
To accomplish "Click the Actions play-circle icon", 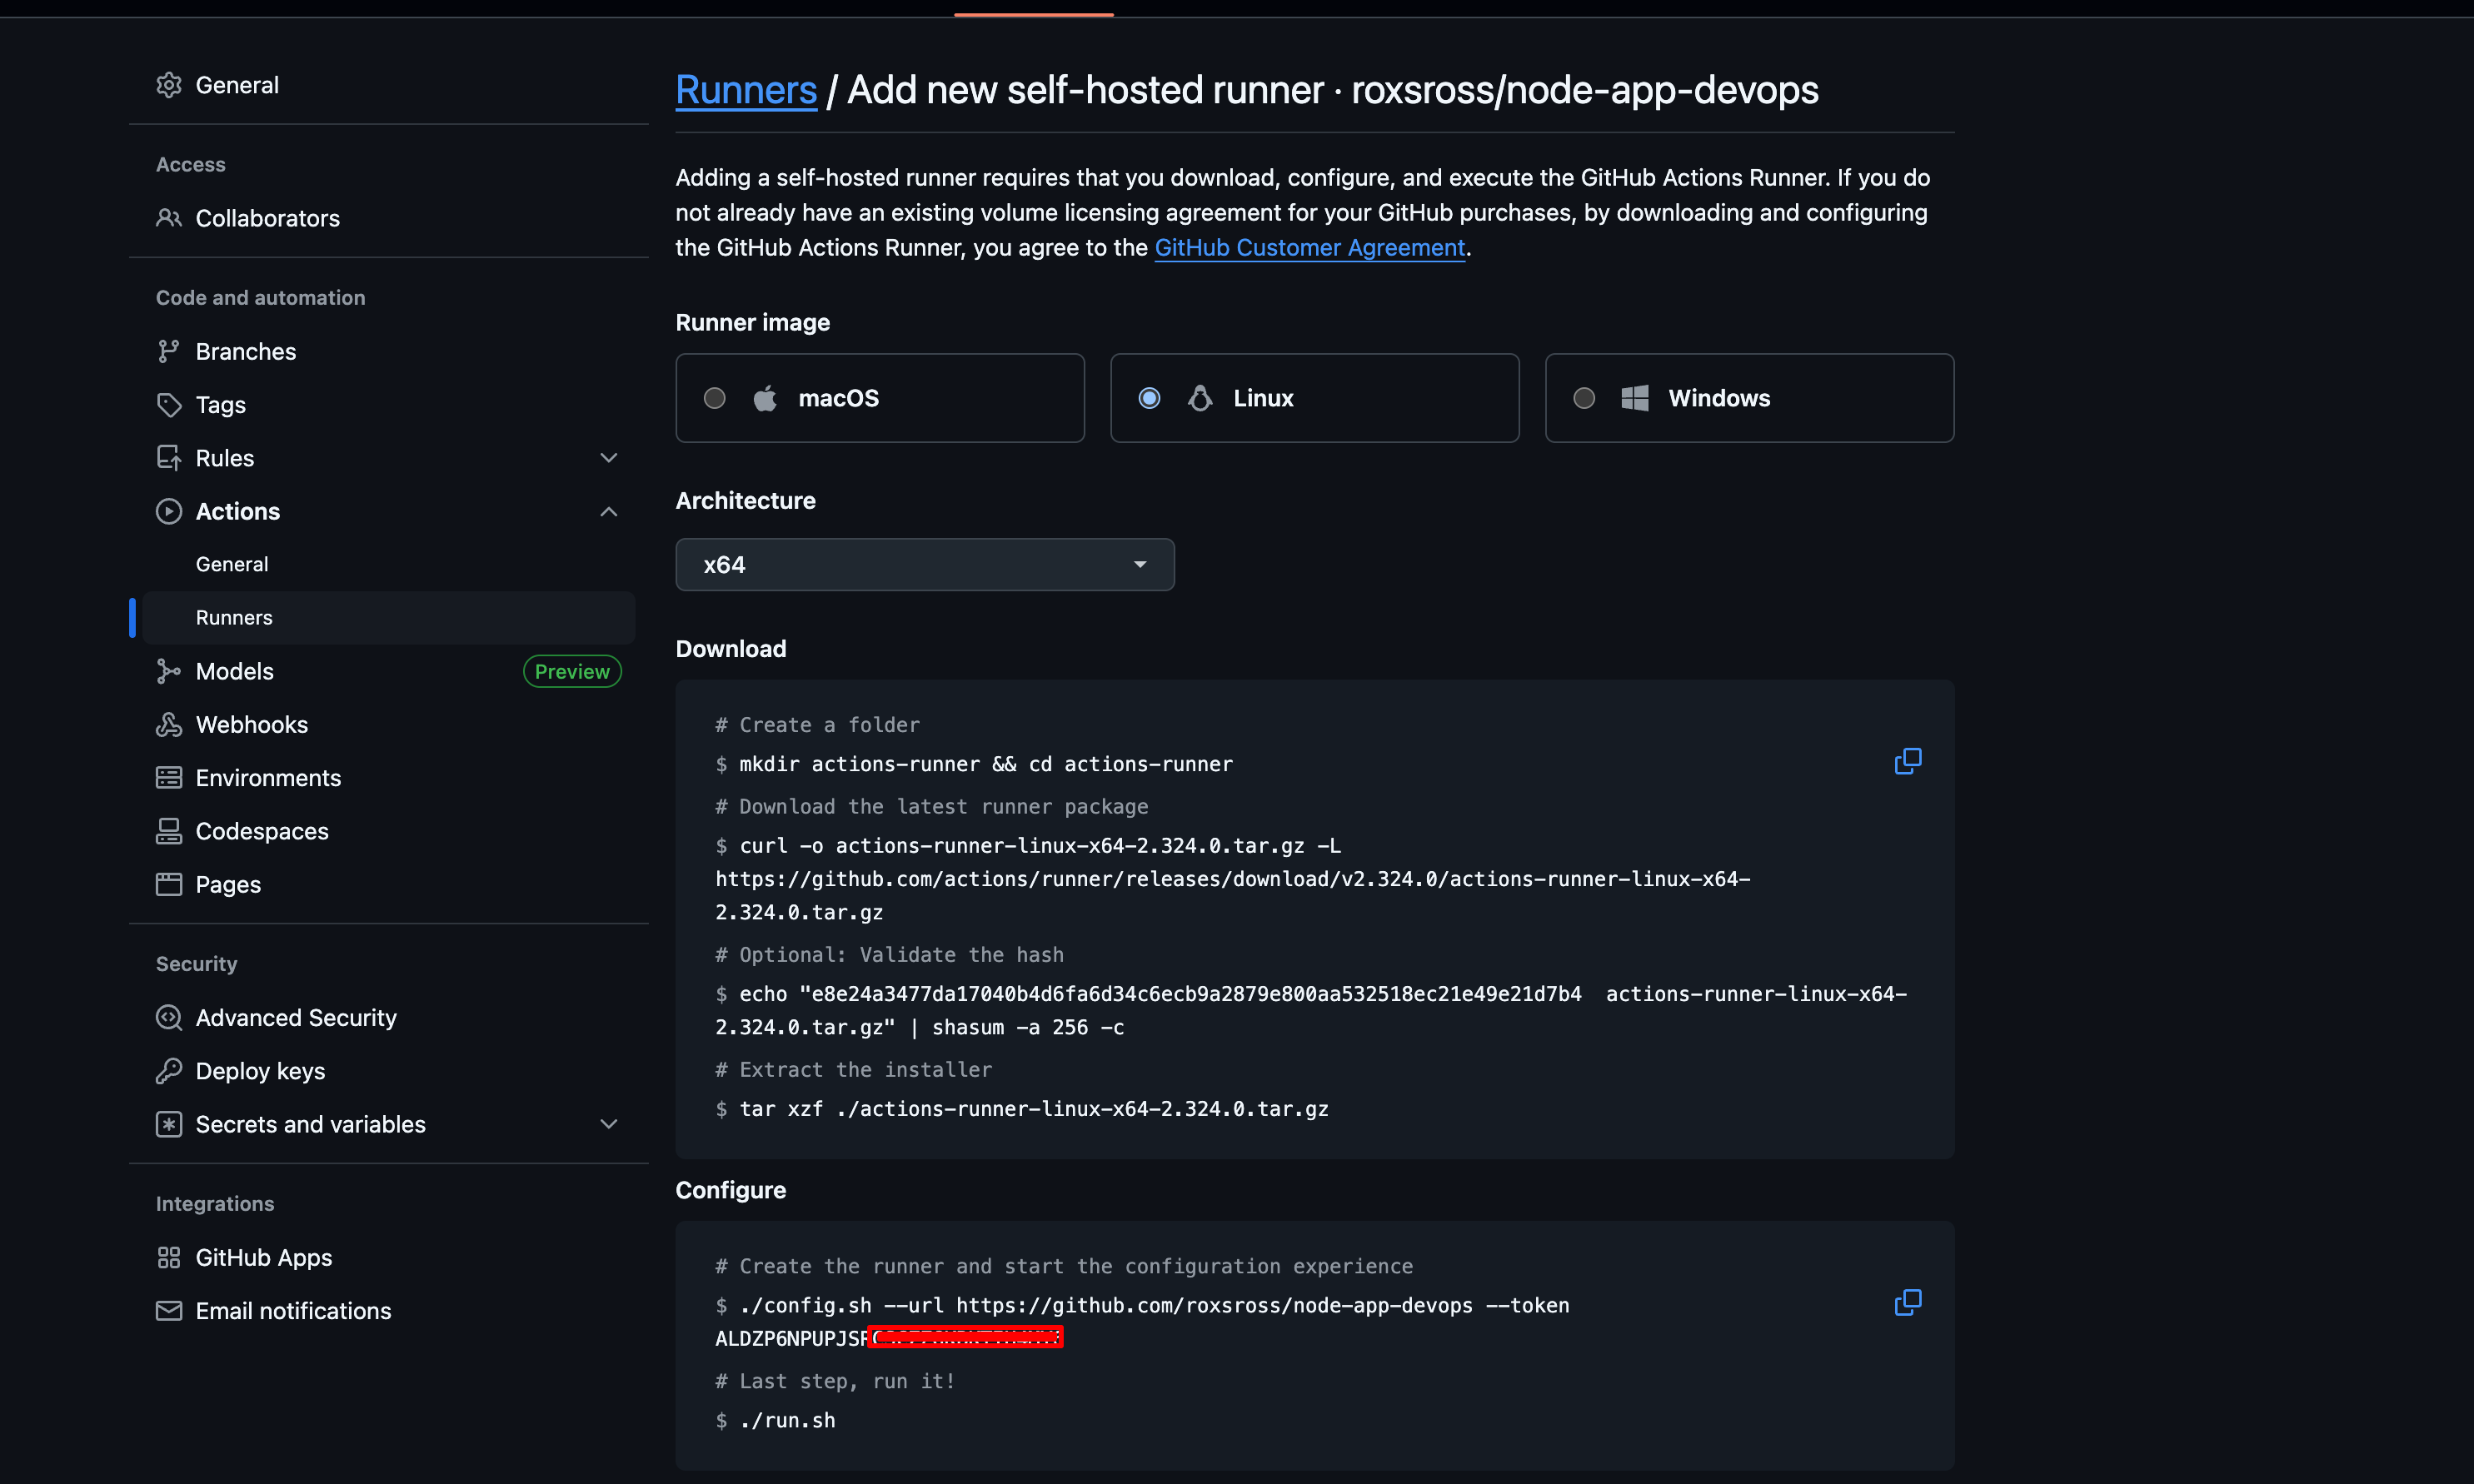I will point(169,511).
